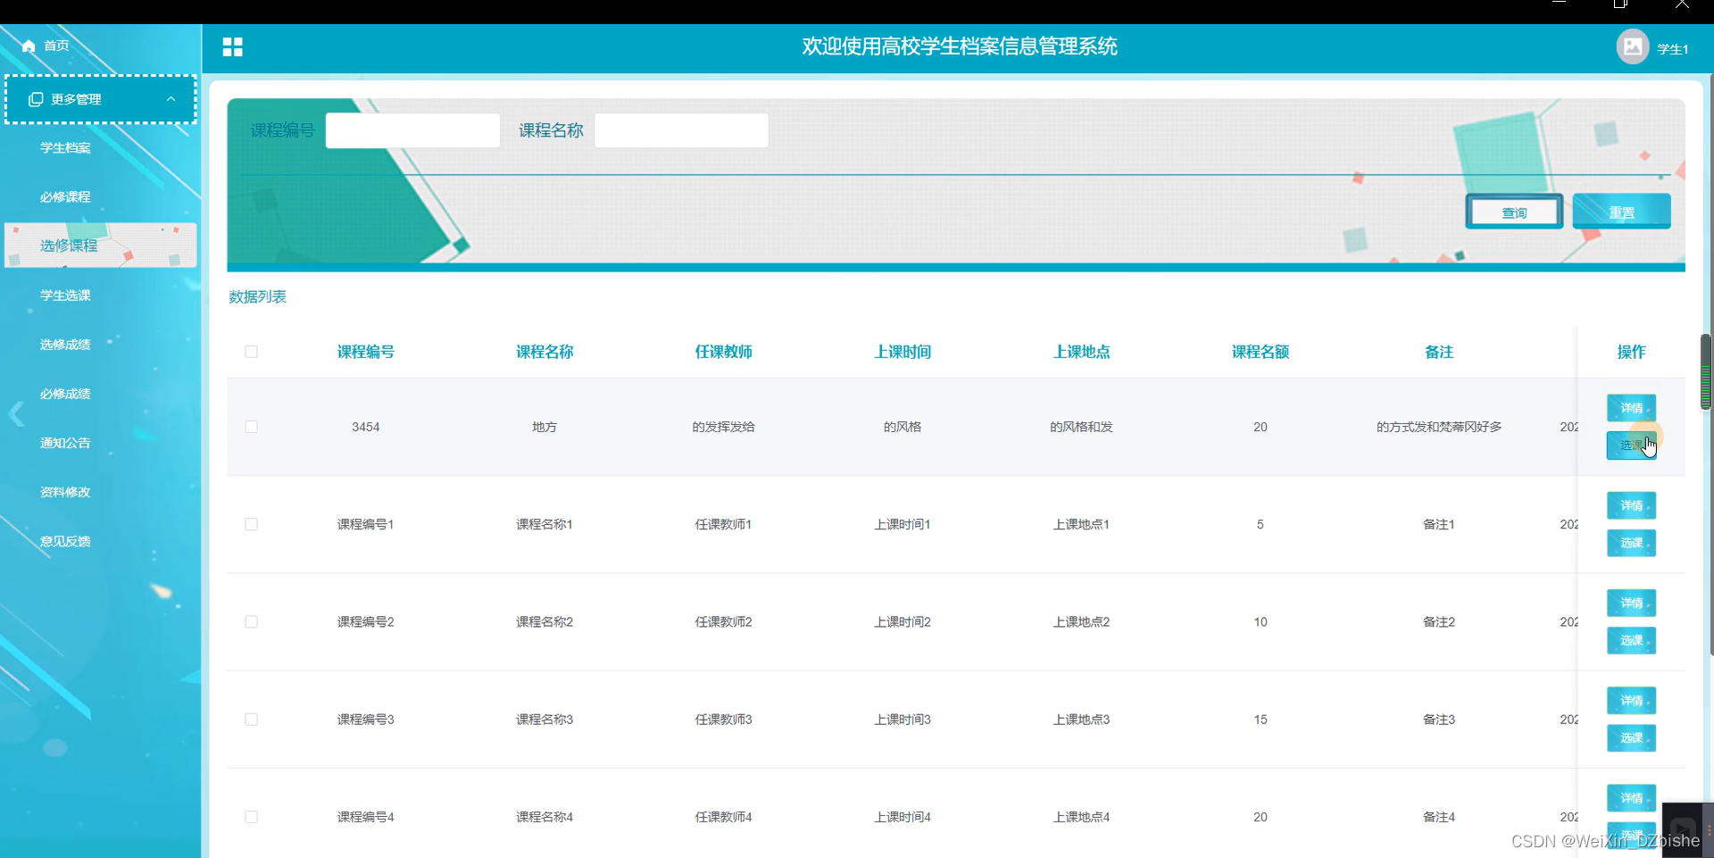1714x858 pixels.
Task: View 详情 for 课程编号1
Action: point(1631,505)
